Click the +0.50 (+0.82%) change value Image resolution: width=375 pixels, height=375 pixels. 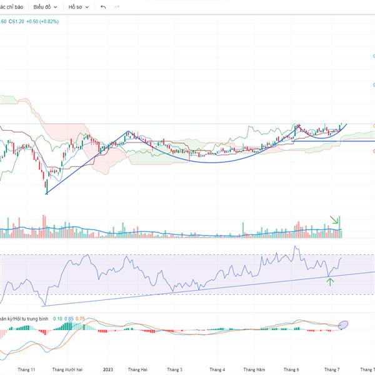click(x=42, y=21)
